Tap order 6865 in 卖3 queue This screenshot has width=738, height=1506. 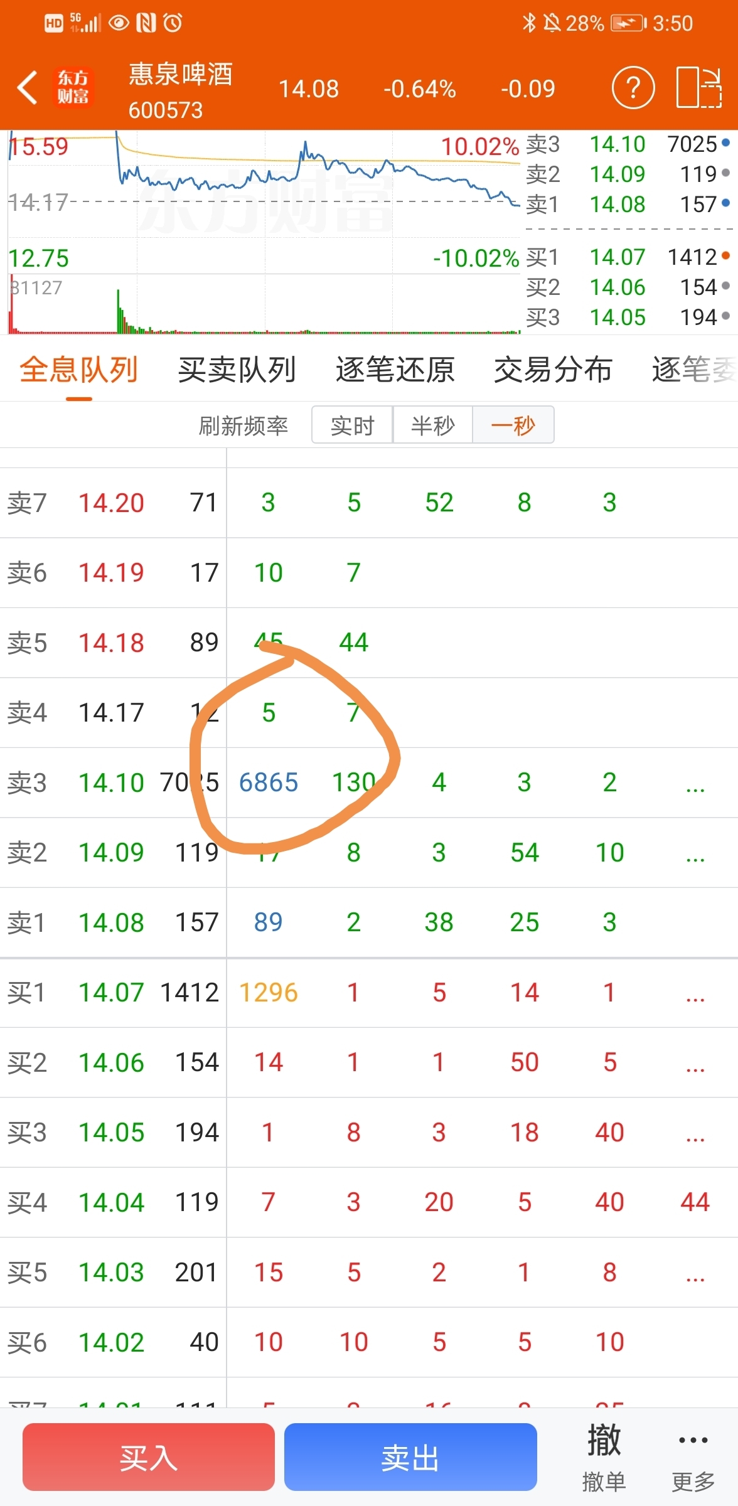[x=269, y=782]
